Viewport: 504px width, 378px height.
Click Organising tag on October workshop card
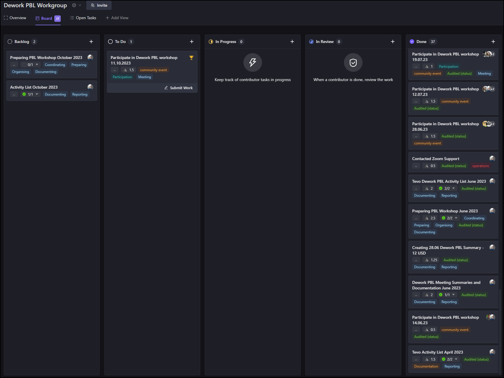[21, 72]
